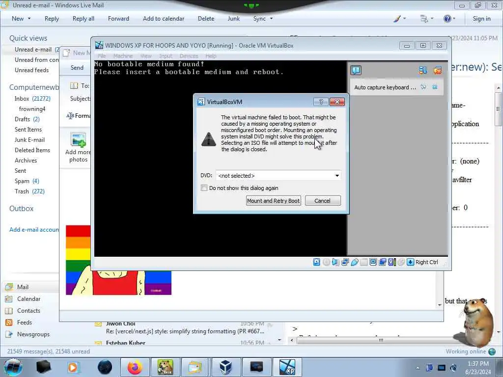Click Reply all in Live Mail toolbar

click(x=84, y=19)
